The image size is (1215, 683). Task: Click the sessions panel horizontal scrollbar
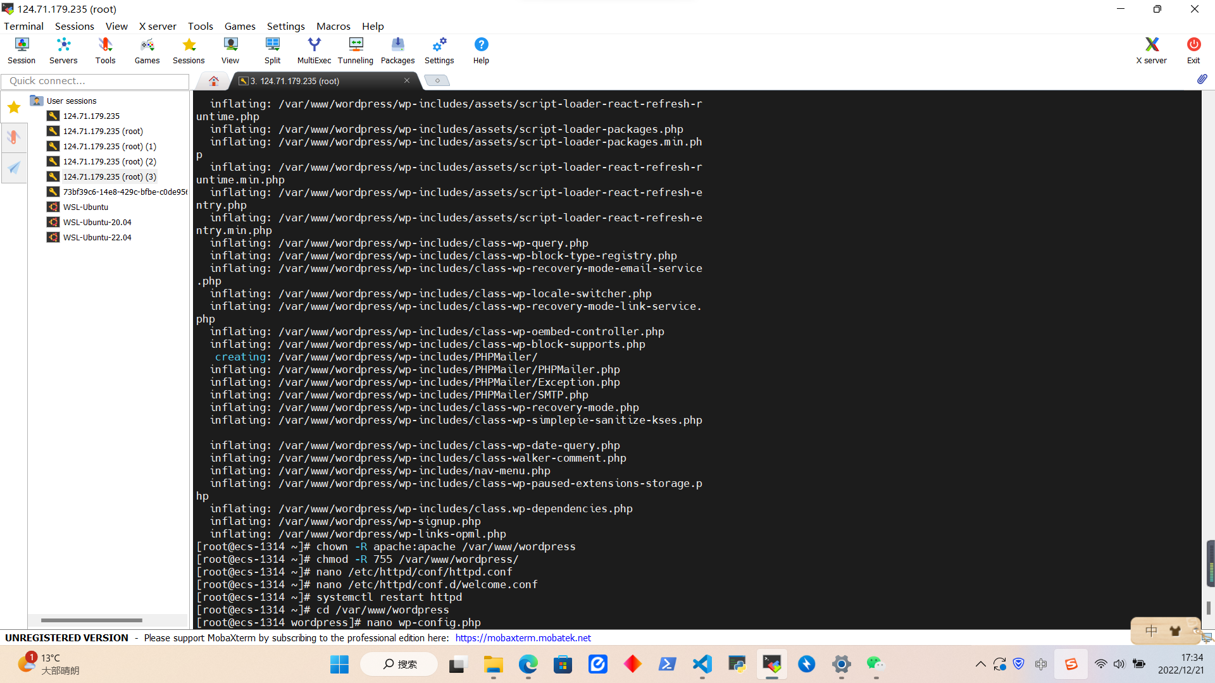[92, 620]
